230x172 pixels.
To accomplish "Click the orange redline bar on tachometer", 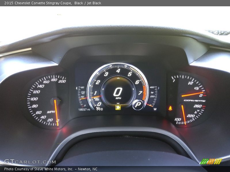I will (144, 91).
